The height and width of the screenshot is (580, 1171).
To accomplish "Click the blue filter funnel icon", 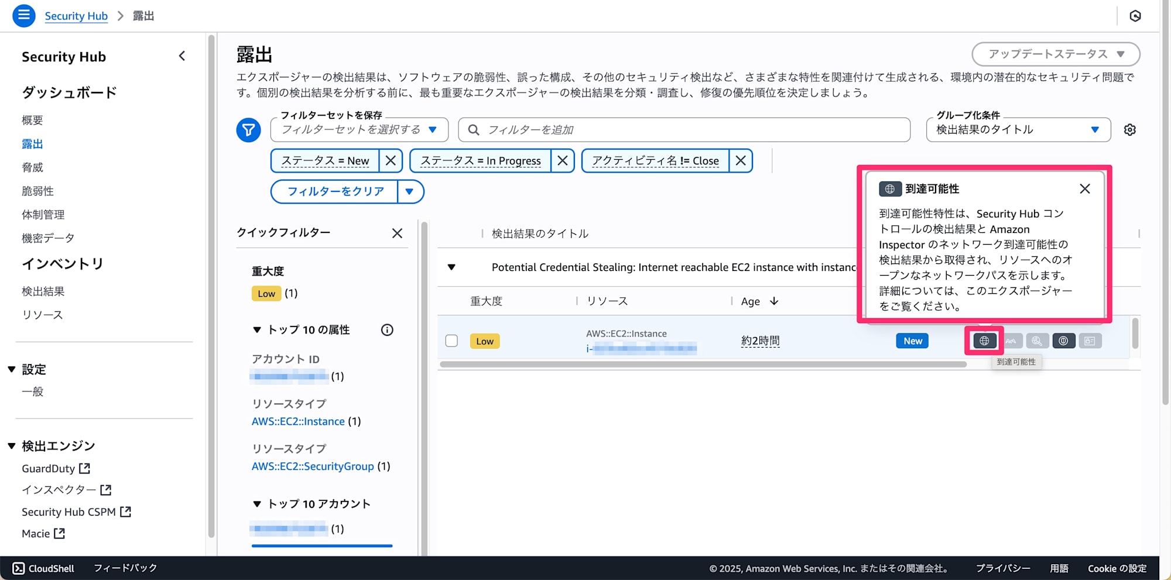I will click(248, 130).
